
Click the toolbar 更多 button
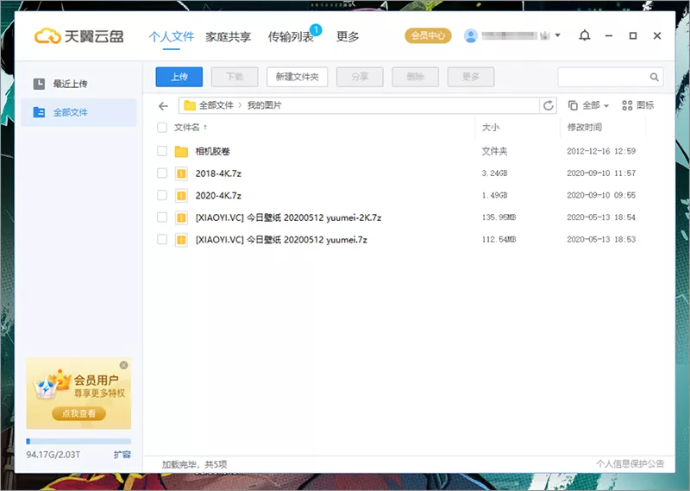pos(470,77)
